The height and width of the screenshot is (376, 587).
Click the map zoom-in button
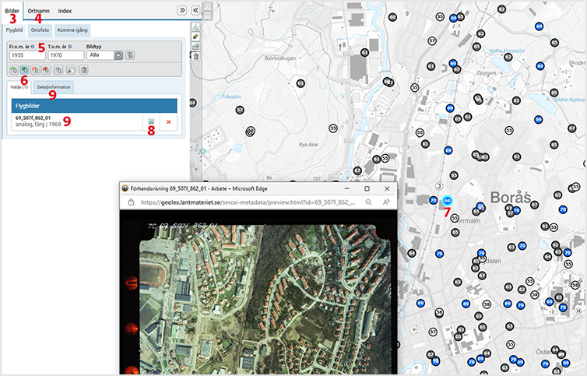(207, 6)
